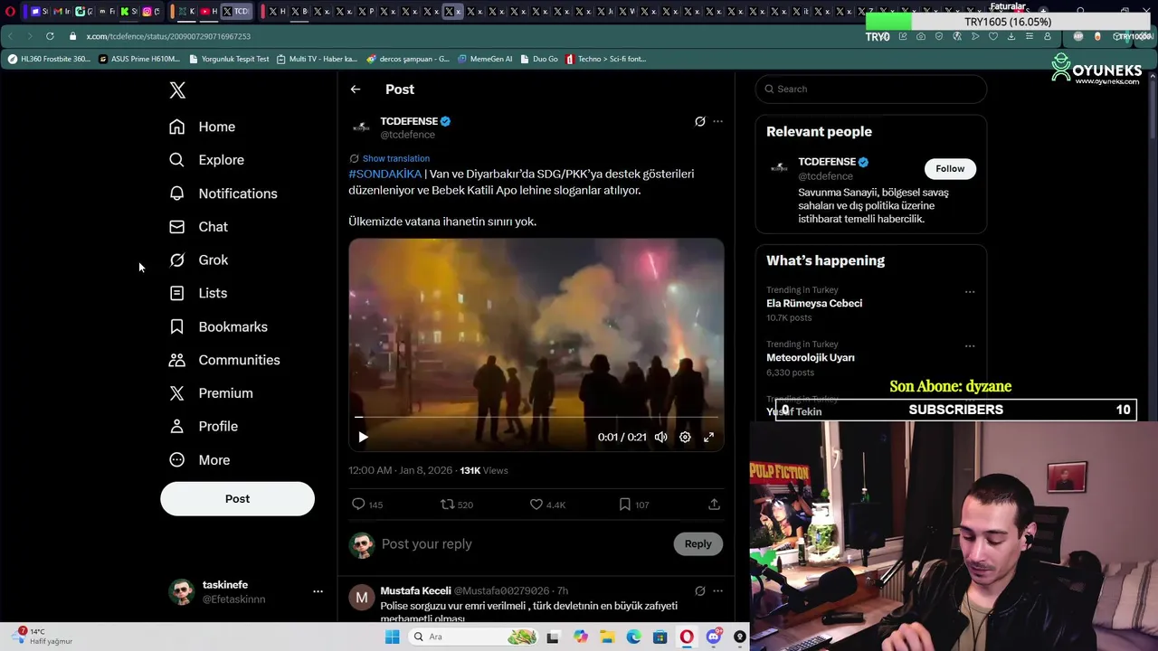Click Opera icon in taskbar
The width and height of the screenshot is (1158, 651).
pos(687,637)
